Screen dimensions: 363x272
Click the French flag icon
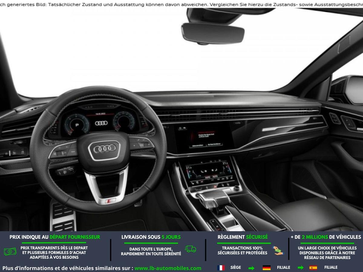tap(221, 267)
